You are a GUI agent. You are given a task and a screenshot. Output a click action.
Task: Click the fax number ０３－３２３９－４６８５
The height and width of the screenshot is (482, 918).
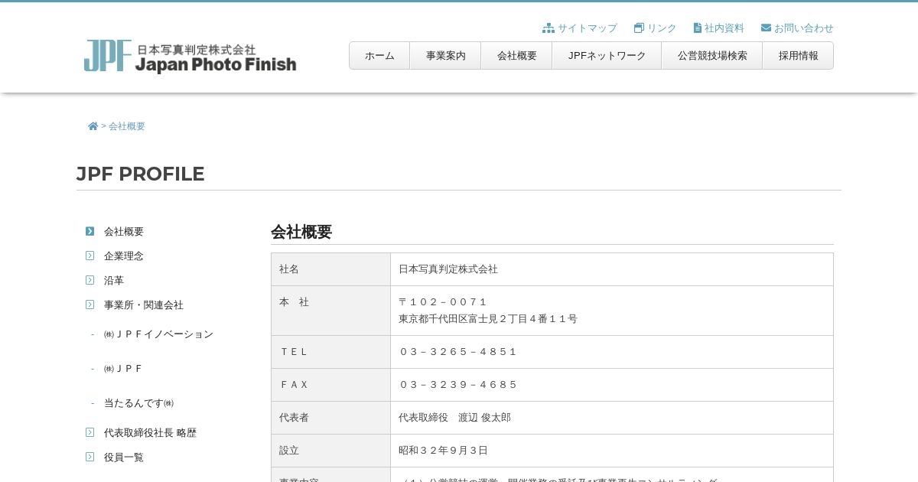(458, 385)
